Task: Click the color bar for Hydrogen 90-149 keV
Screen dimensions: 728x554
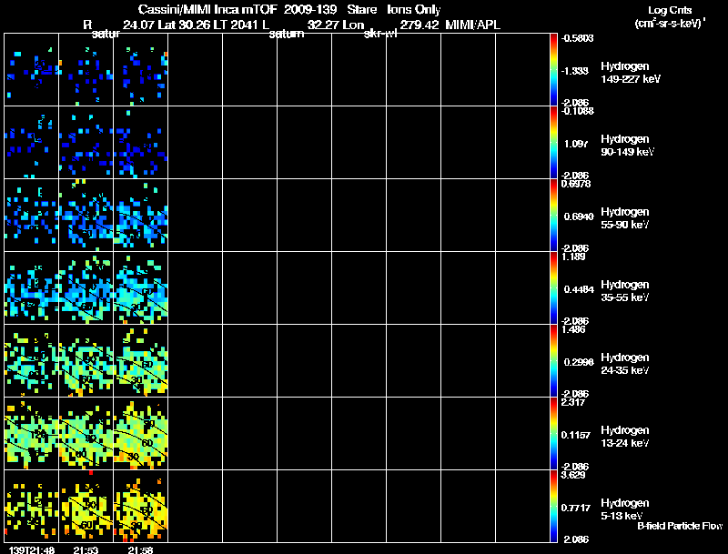Action: coord(555,143)
